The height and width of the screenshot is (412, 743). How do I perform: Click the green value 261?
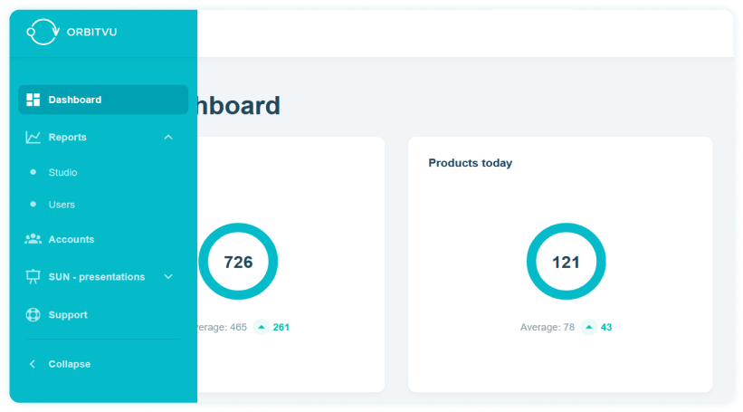tap(281, 327)
